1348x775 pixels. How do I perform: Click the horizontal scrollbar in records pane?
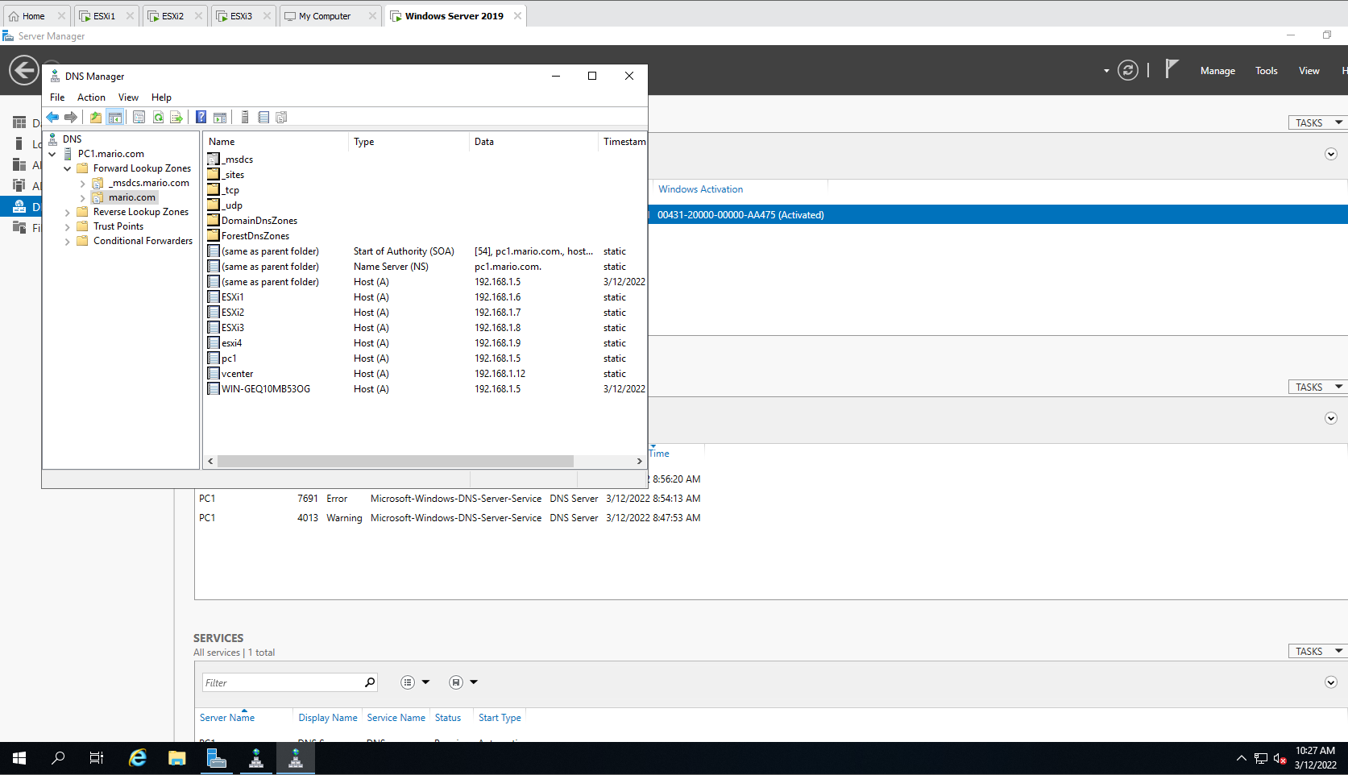(x=395, y=462)
